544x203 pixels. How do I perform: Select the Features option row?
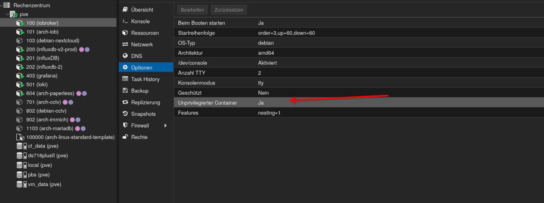359,113
